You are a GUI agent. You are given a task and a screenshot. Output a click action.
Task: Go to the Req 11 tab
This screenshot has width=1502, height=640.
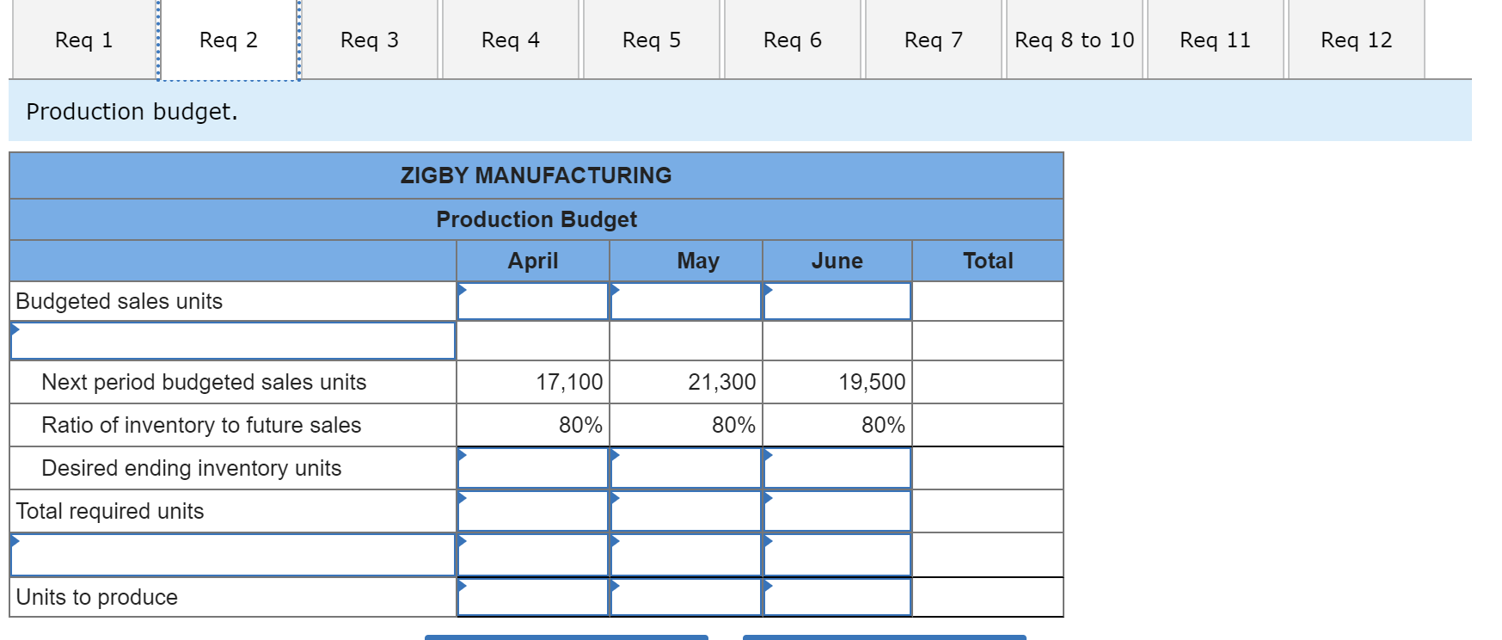point(1216,40)
